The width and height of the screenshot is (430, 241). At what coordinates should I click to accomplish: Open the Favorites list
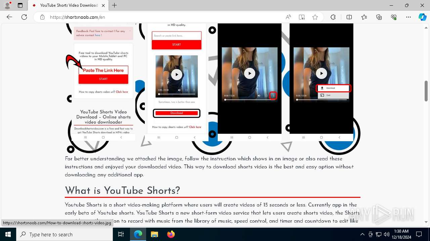click(x=364, y=17)
